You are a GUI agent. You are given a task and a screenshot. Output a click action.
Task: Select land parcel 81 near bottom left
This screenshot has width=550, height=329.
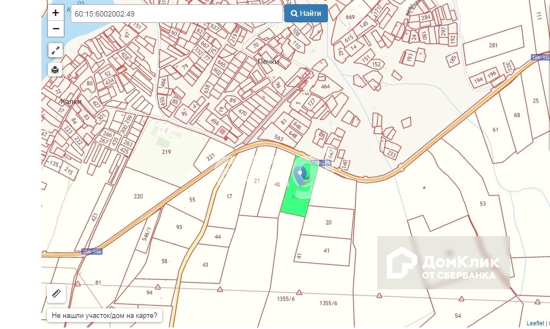click(98, 283)
